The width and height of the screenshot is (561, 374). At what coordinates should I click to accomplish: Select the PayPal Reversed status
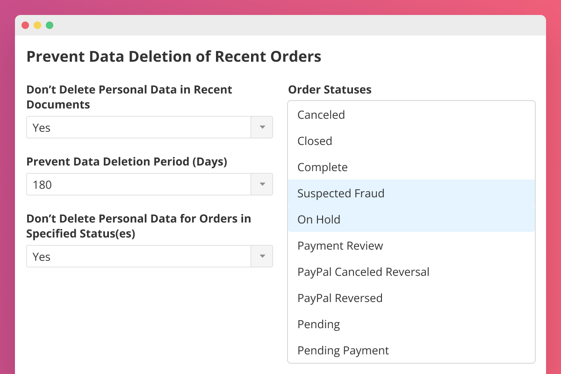click(x=340, y=298)
